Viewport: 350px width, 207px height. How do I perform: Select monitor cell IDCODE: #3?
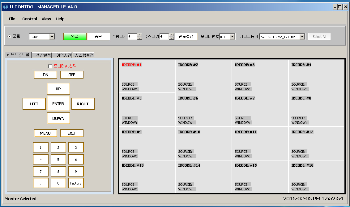(x=260, y=76)
